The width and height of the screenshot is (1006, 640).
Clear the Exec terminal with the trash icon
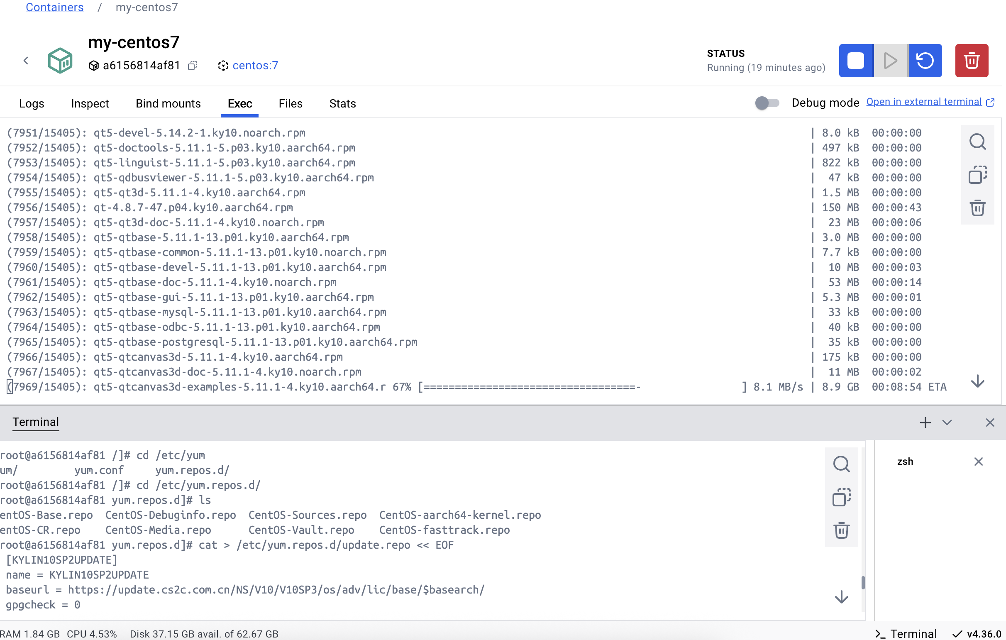[x=977, y=208]
